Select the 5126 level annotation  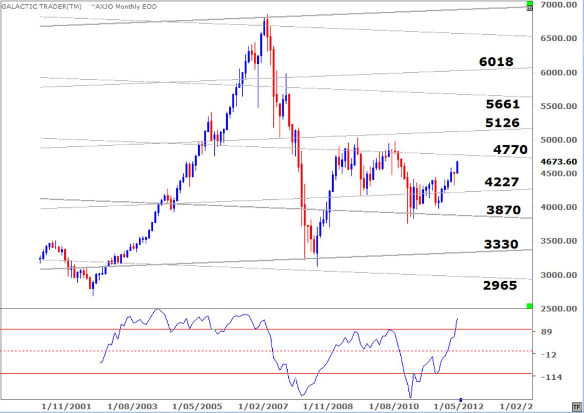[502, 123]
